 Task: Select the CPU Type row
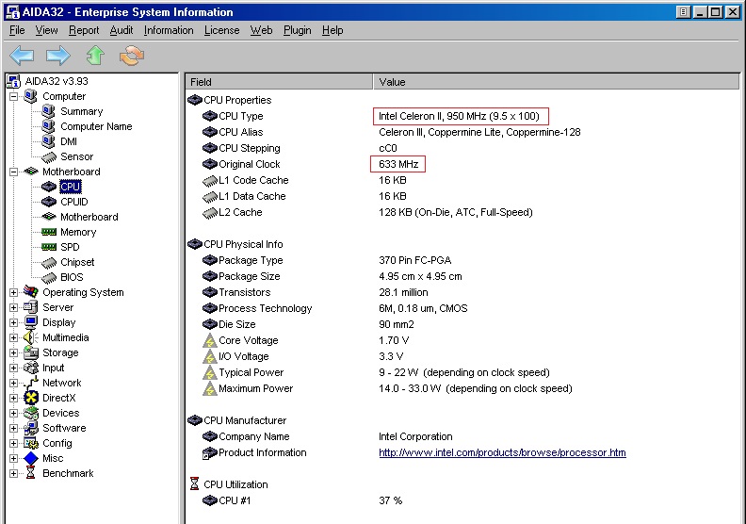click(462, 116)
